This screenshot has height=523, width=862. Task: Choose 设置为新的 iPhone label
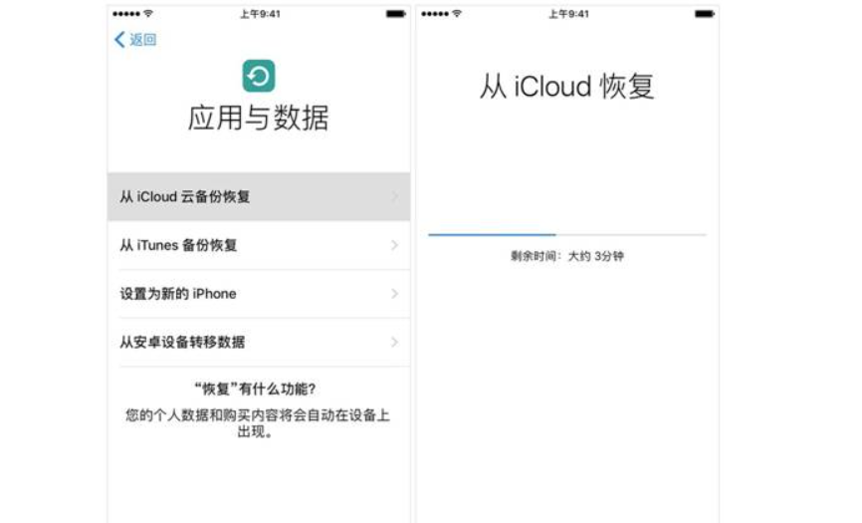178,294
